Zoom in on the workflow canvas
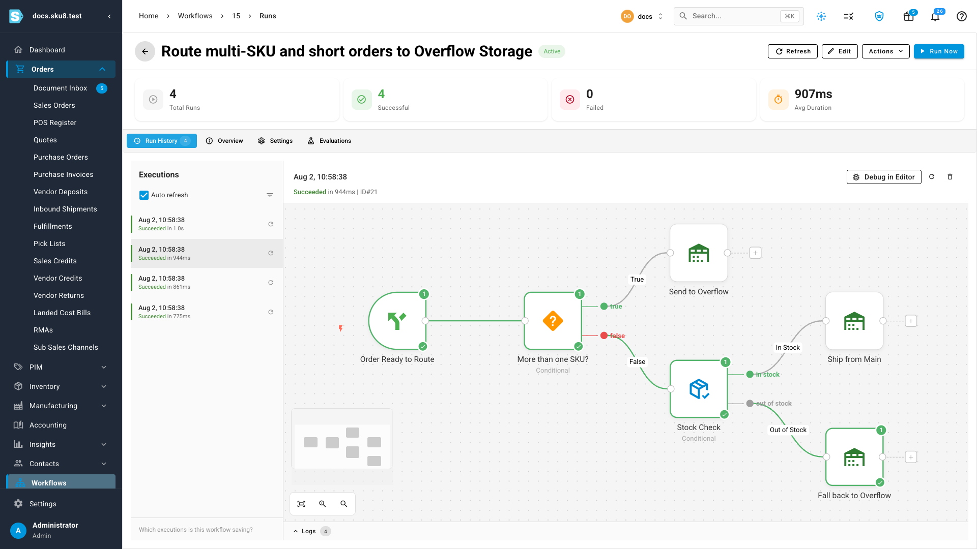The image size is (977, 549). click(x=323, y=504)
